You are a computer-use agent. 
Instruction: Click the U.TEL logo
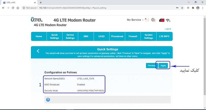coord(37,19)
